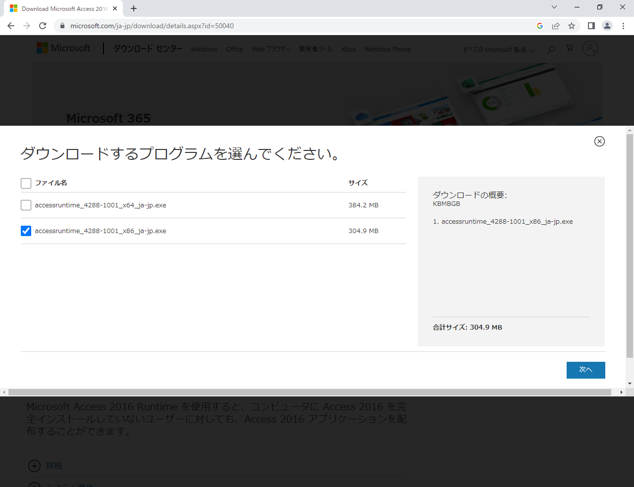
Task: Click the dialog's vertical scrollbar
Action: coord(630,245)
